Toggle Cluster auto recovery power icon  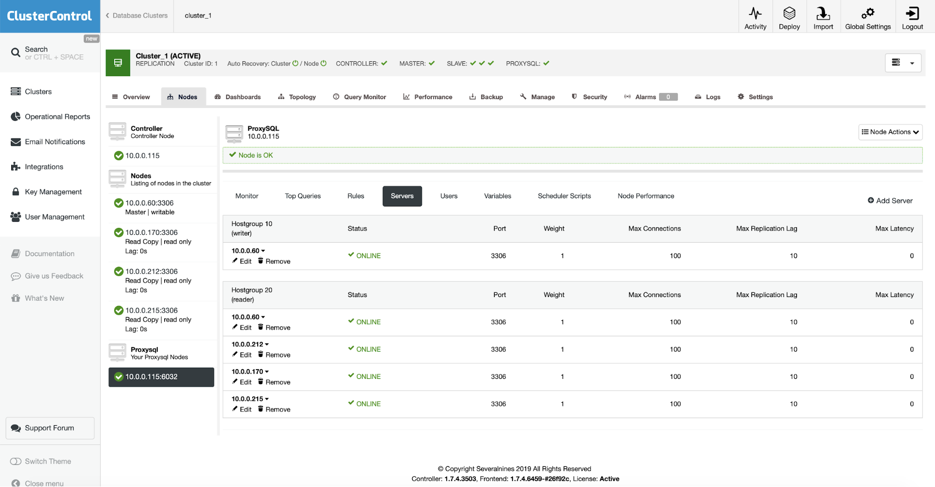295,63
